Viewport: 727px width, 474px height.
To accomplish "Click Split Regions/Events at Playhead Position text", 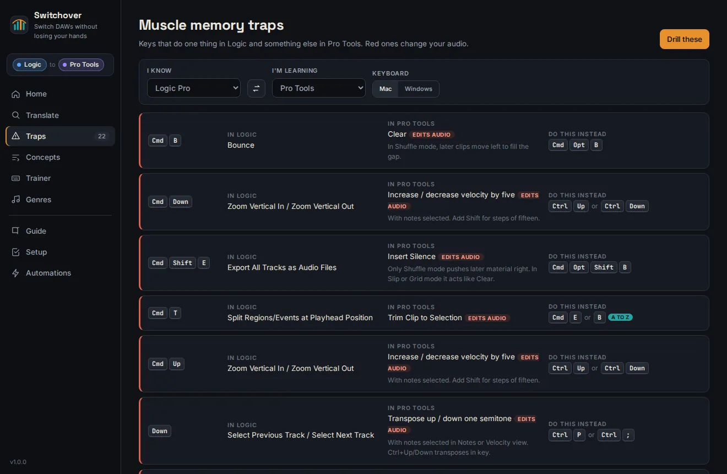I will (x=300, y=317).
